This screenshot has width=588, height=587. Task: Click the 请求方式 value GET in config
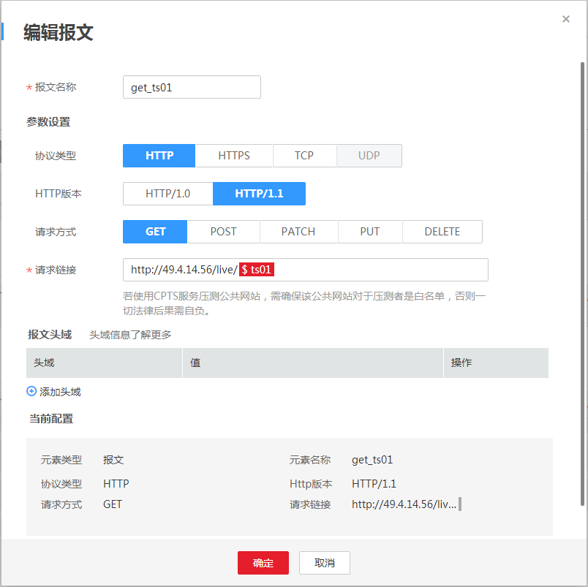(113, 504)
